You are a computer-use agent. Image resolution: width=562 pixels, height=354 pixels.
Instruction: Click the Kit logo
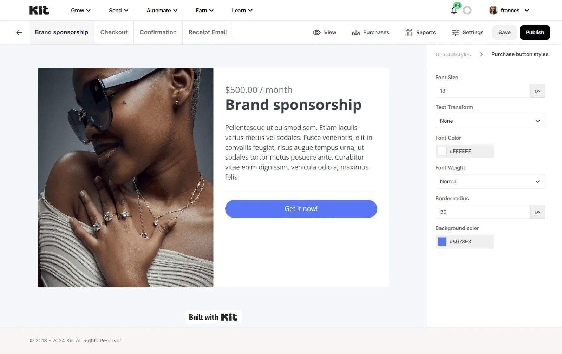pos(39,10)
